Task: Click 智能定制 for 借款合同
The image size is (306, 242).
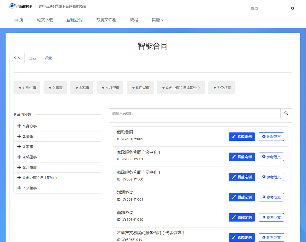Action: point(242,137)
